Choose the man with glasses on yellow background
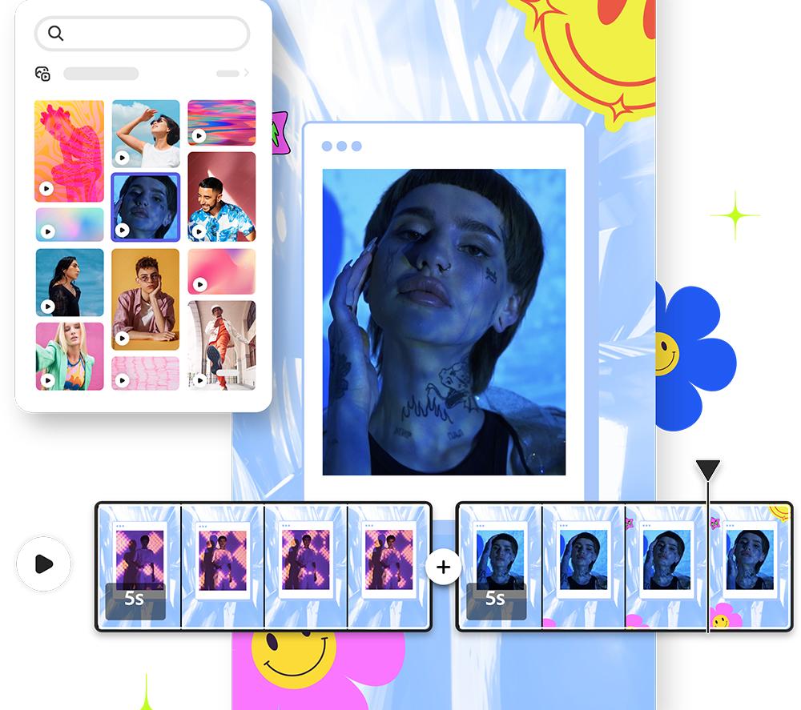The image size is (801, 710). (146, 299)
